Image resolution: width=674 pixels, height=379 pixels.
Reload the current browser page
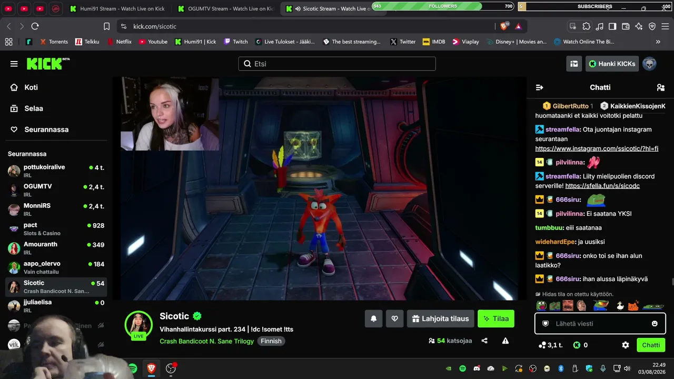coord(35,26)
